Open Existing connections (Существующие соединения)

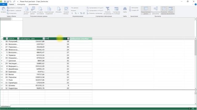pyautogui.click(x=49, y=10)
